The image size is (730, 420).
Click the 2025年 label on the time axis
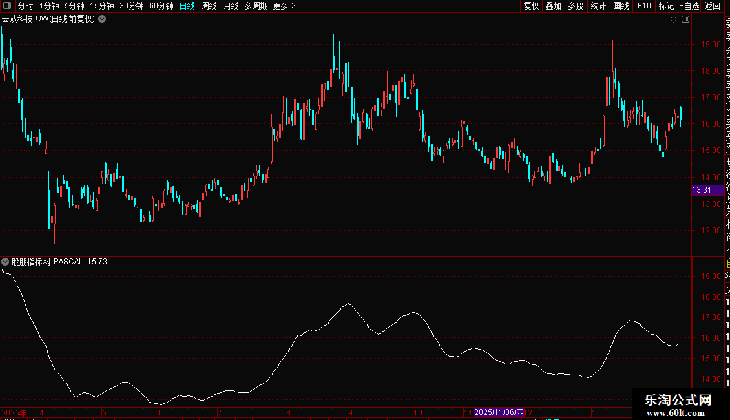click(14, 412)
